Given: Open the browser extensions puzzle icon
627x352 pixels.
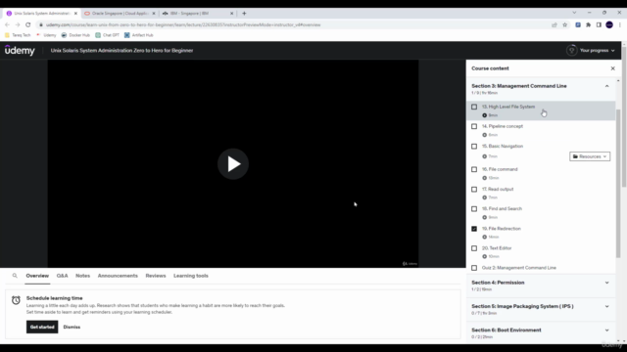Looking at the screenshot, I should pos(588,24).
